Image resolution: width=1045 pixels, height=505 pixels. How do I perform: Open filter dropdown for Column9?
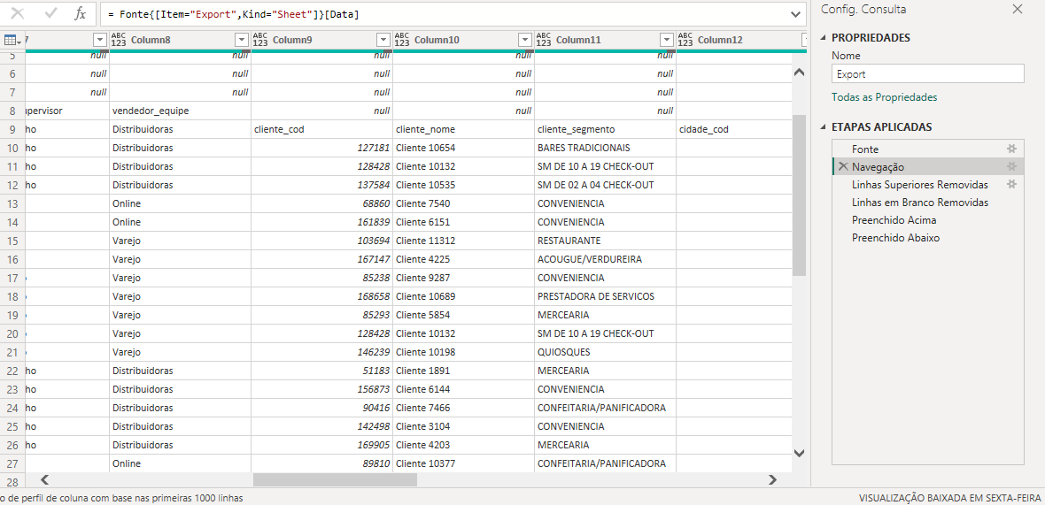pyautogui.click(x=383, y=40)
